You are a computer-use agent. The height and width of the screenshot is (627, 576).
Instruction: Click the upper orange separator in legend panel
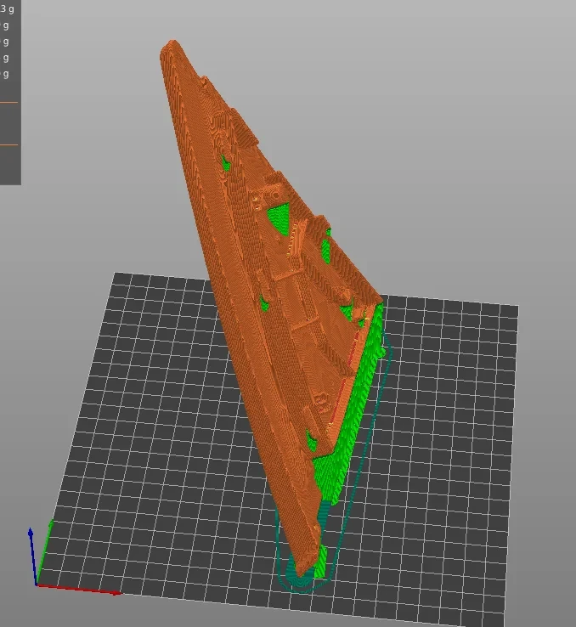8,102
